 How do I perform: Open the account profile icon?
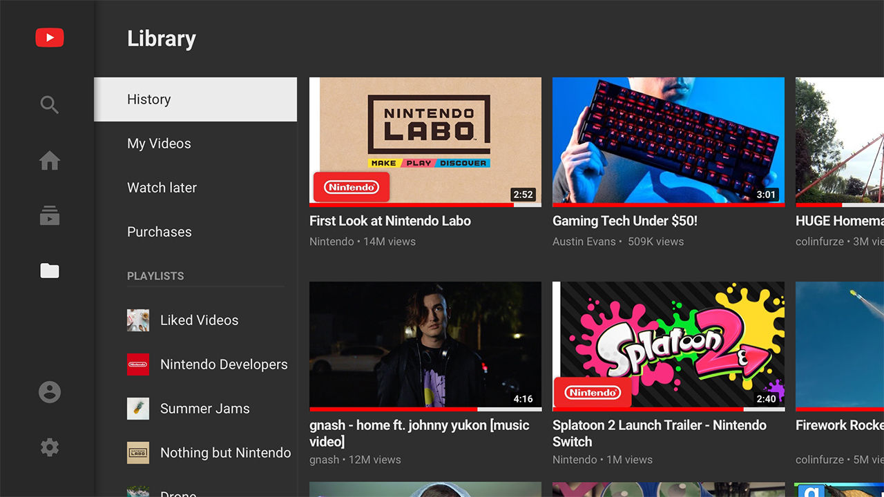click(x=49, y=392)
